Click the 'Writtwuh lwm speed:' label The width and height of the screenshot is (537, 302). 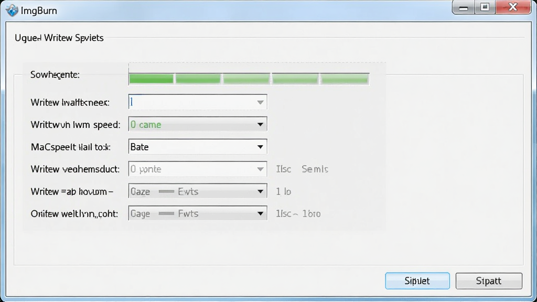[76, 125]
